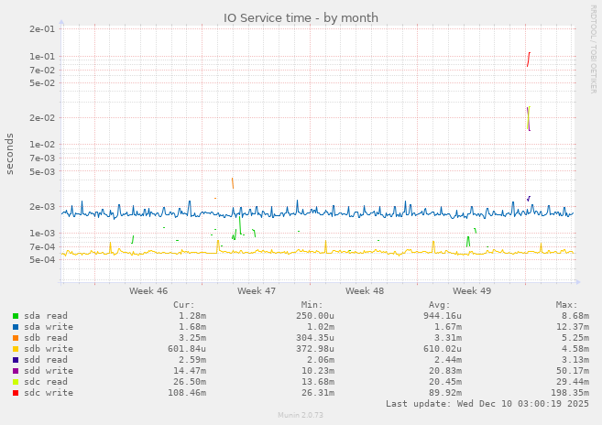The image size is (602, 425).
Task: Click the 'sdb write' legend label
Action: coord(49,349)
